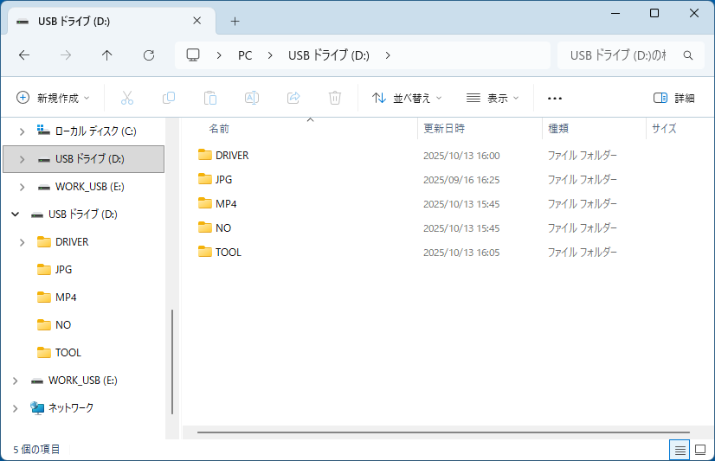Click the Cut scissors icon
This screenshot has height=461, width=715.
pos(127,98)
